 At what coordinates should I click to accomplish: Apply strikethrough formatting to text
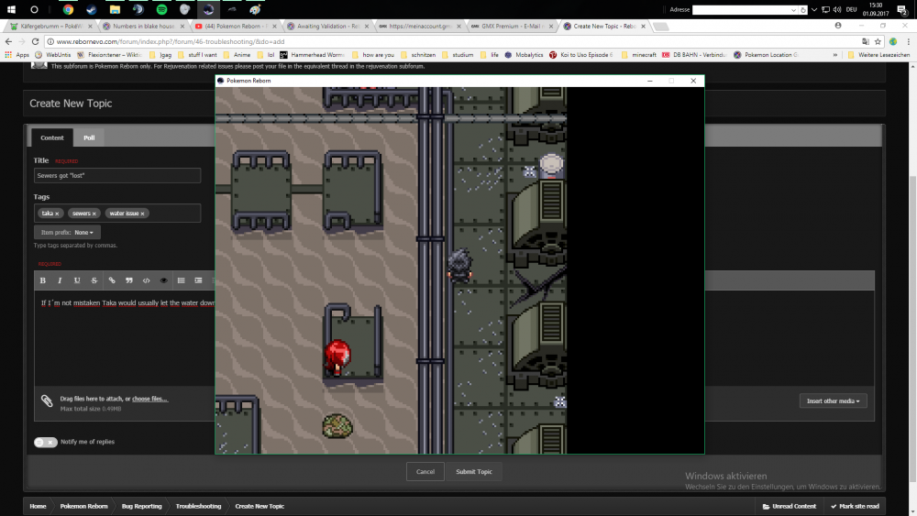point(94,280)
